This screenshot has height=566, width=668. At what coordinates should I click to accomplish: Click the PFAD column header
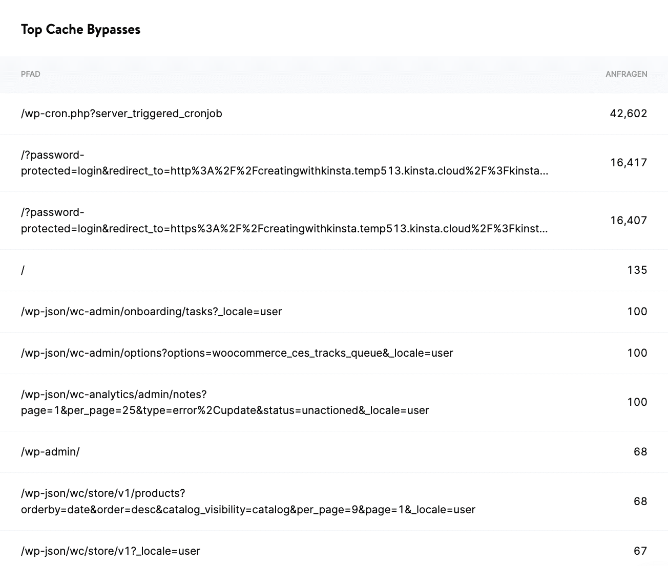click(30, 74)
